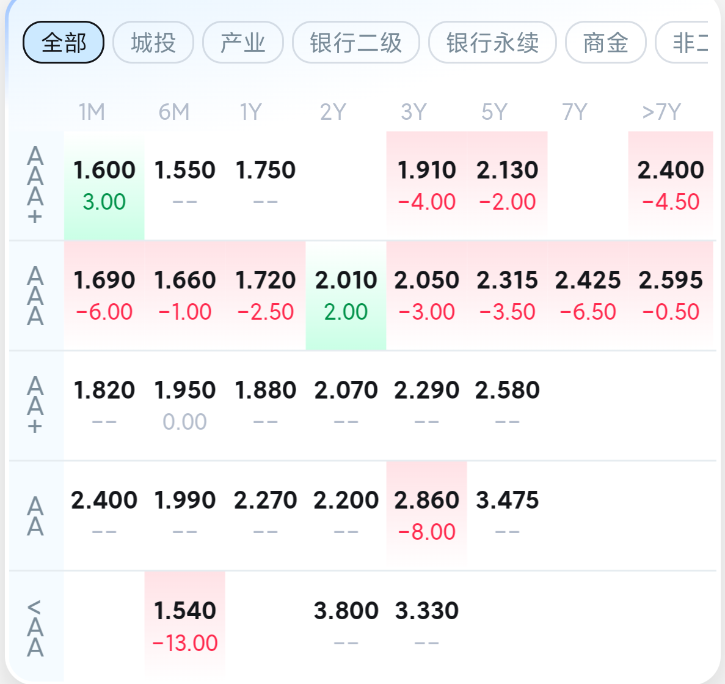Viewport: 725px width, 684px height.
Task: Select the 银行二级 tab
Action: (x=355, y=43)
